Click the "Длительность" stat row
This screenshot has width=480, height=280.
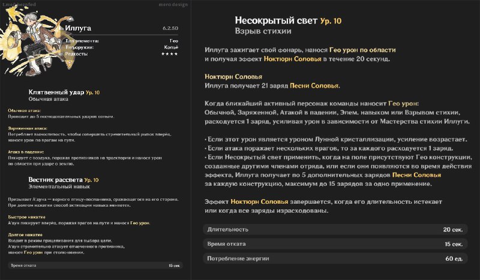tap(335, 229)
